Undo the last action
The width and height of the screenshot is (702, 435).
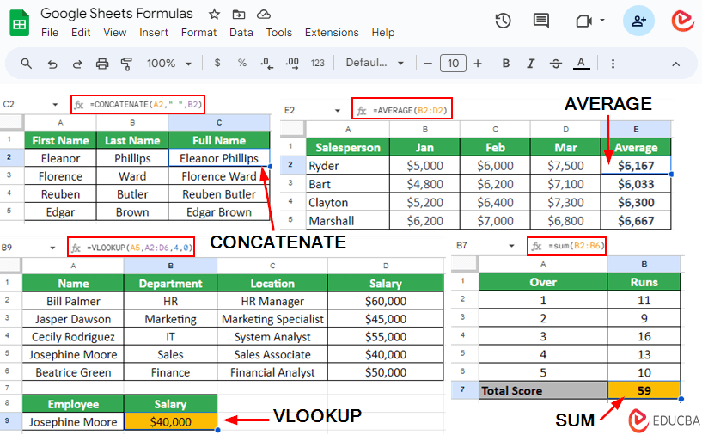point(52,64)
